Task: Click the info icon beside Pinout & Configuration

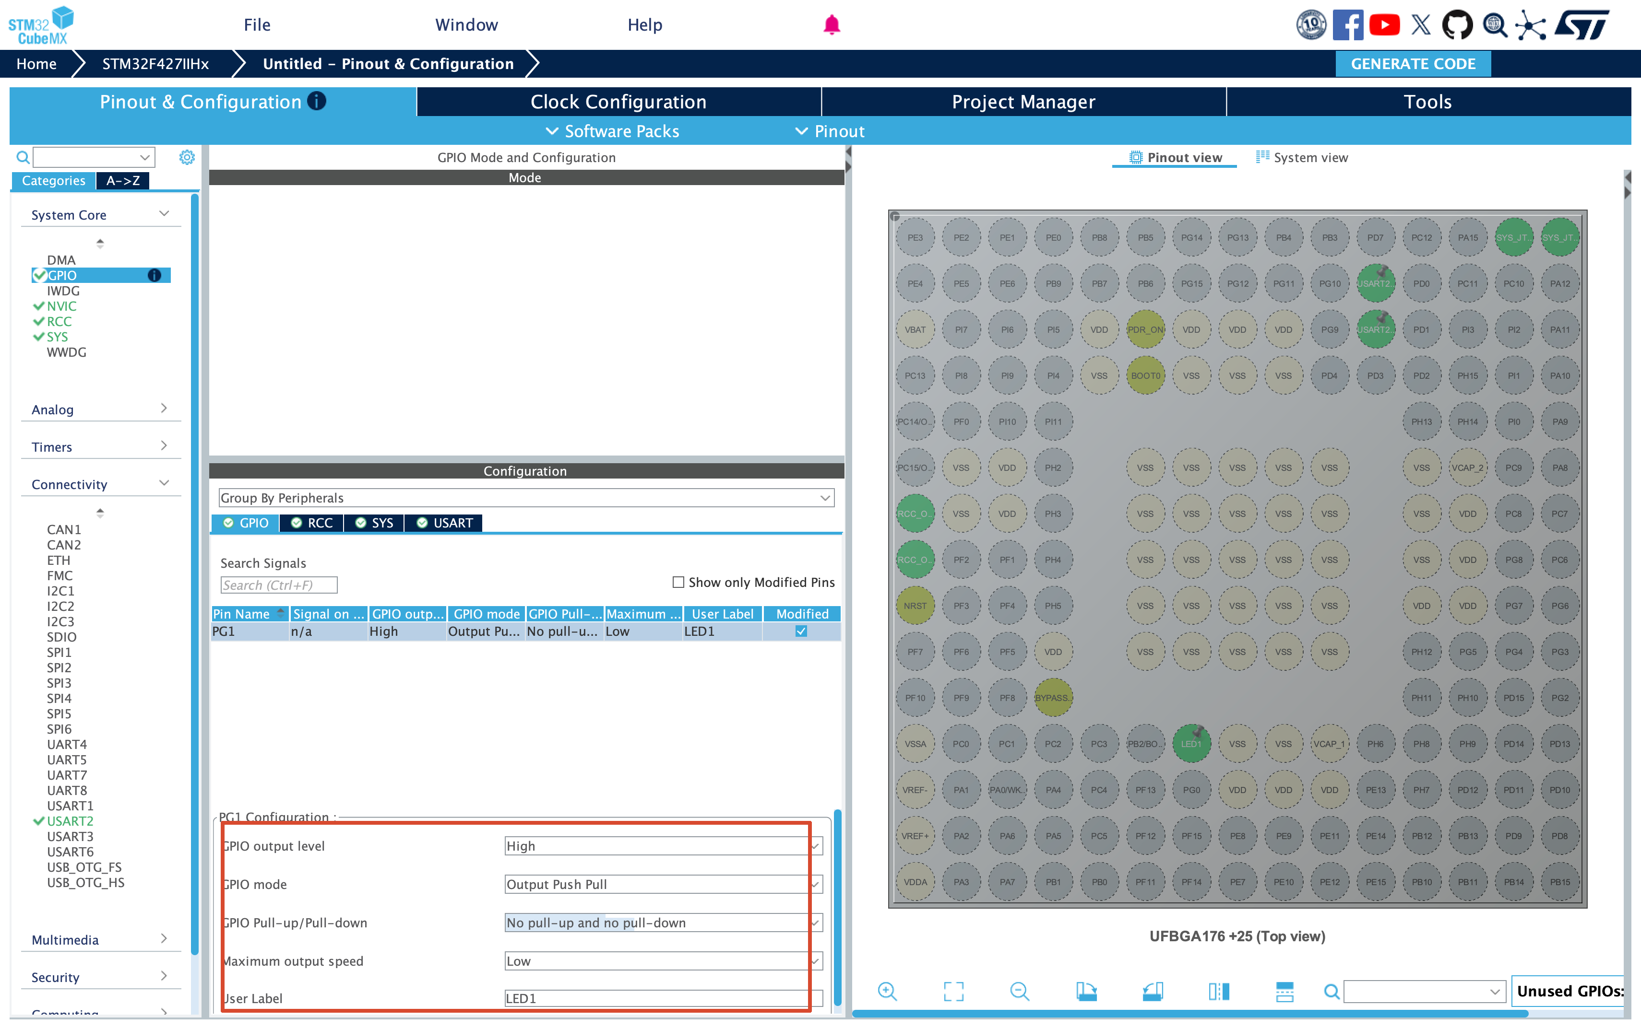Action: coord(317,101)
